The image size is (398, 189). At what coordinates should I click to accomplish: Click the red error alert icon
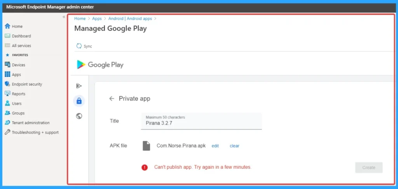145,168
